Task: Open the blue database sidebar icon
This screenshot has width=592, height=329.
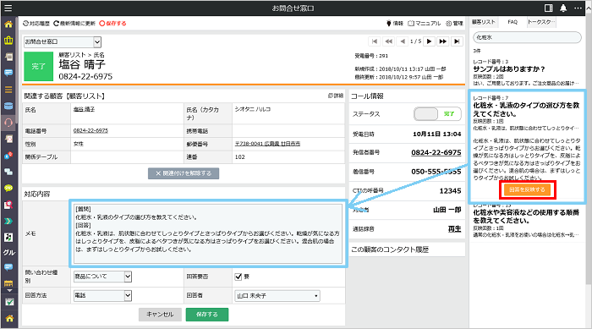Action: click(x=8, y=106)
